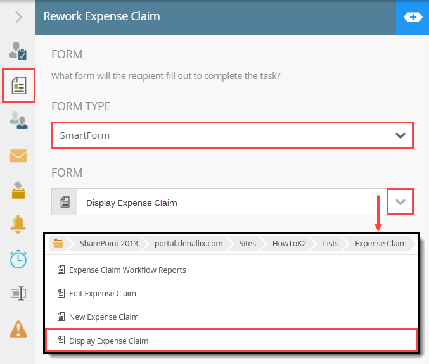The width and height of the screenshot is (429, 364).
Task: Open the Form tab icon in sidebar
Action: click(18, 85)
